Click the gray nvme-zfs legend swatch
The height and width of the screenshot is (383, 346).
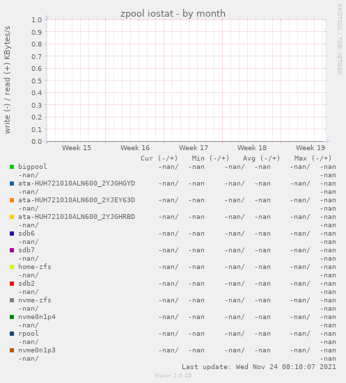click(12, 300)
